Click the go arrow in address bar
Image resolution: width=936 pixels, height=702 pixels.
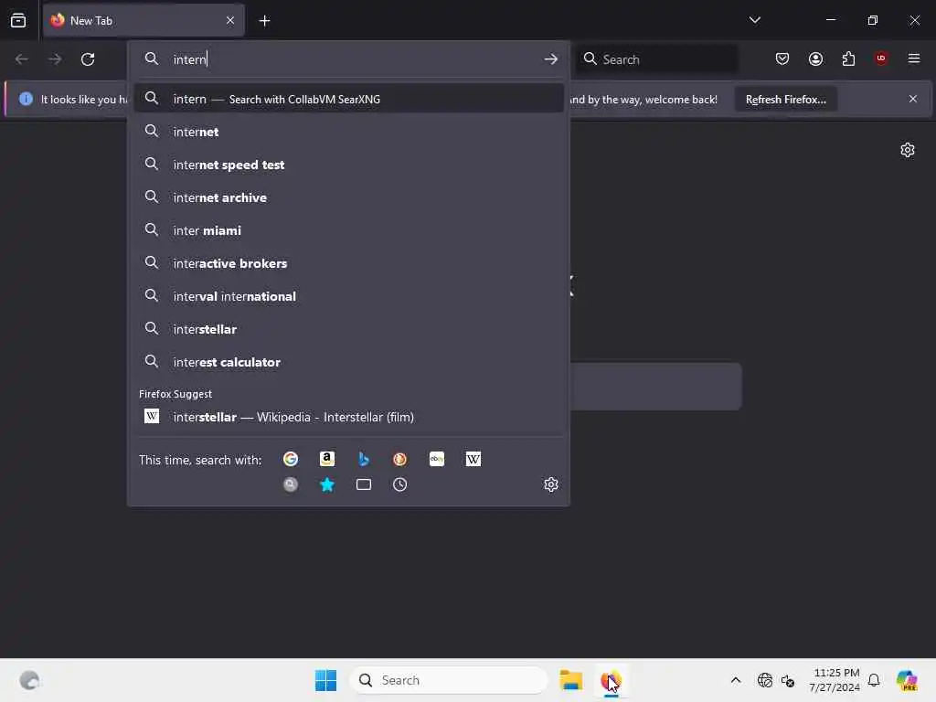pyautogui.click(x=551, y=59)
